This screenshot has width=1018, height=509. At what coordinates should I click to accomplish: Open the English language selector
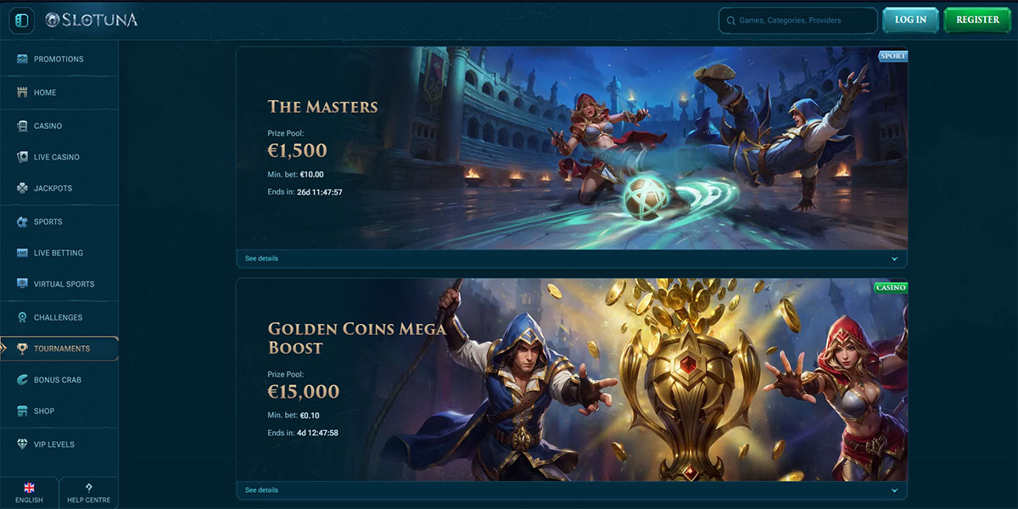pyautogui.click(x=29, y=492)
